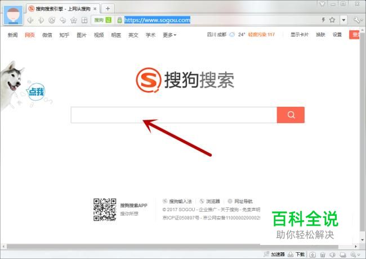Go back with the back arrow

click(30, 20)
